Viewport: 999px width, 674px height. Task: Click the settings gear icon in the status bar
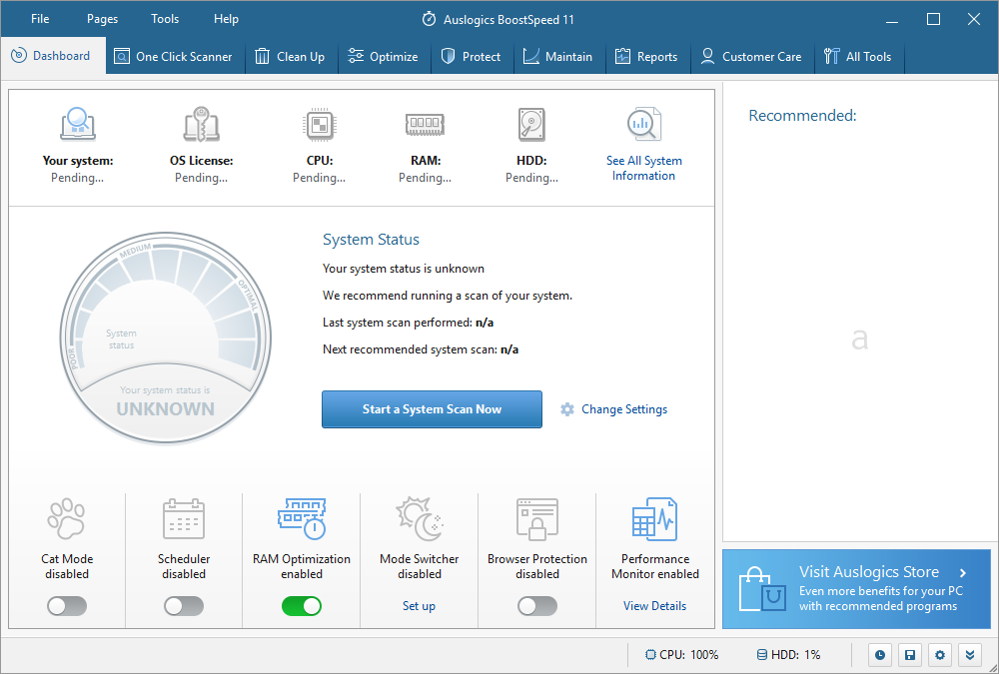940,655
